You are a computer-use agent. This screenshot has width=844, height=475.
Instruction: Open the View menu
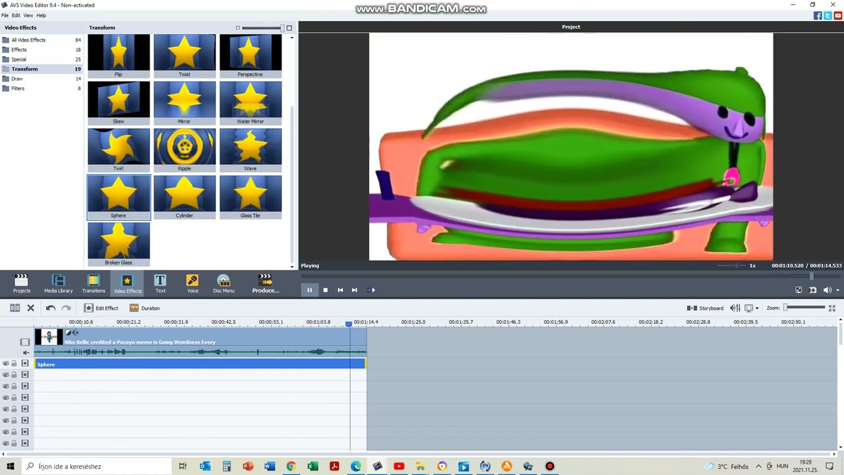(x=28, y=15)
